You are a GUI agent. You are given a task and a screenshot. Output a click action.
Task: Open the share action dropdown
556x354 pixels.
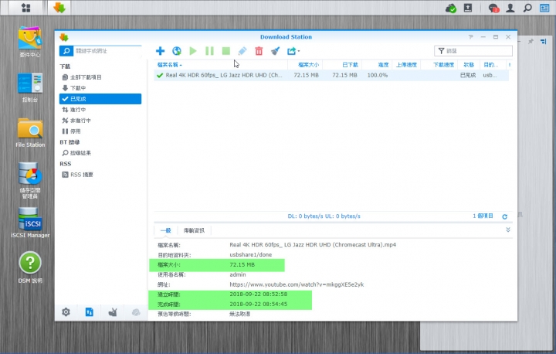[x=293, y=51]
